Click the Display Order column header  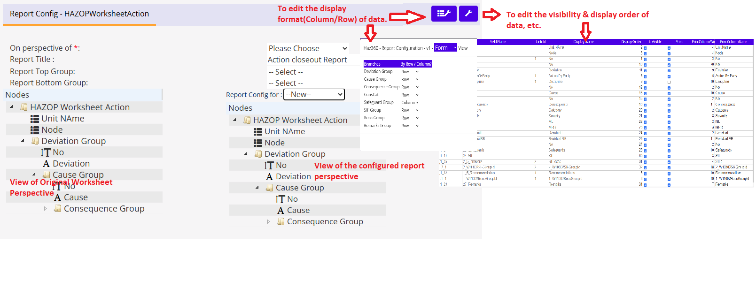coord(631,42)
